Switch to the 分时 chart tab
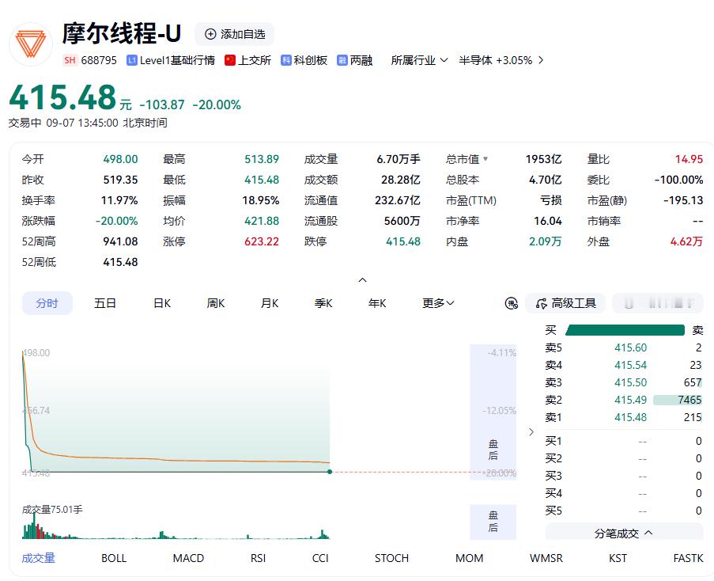The image size is (714, 581). (x=47, y=303)
